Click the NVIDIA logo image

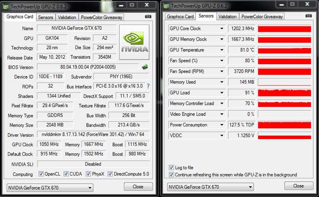click(134, 42)
